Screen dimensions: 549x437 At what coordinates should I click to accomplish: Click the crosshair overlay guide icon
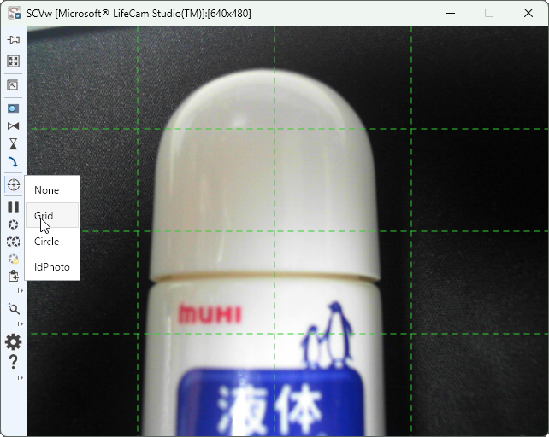coord(14,184)
